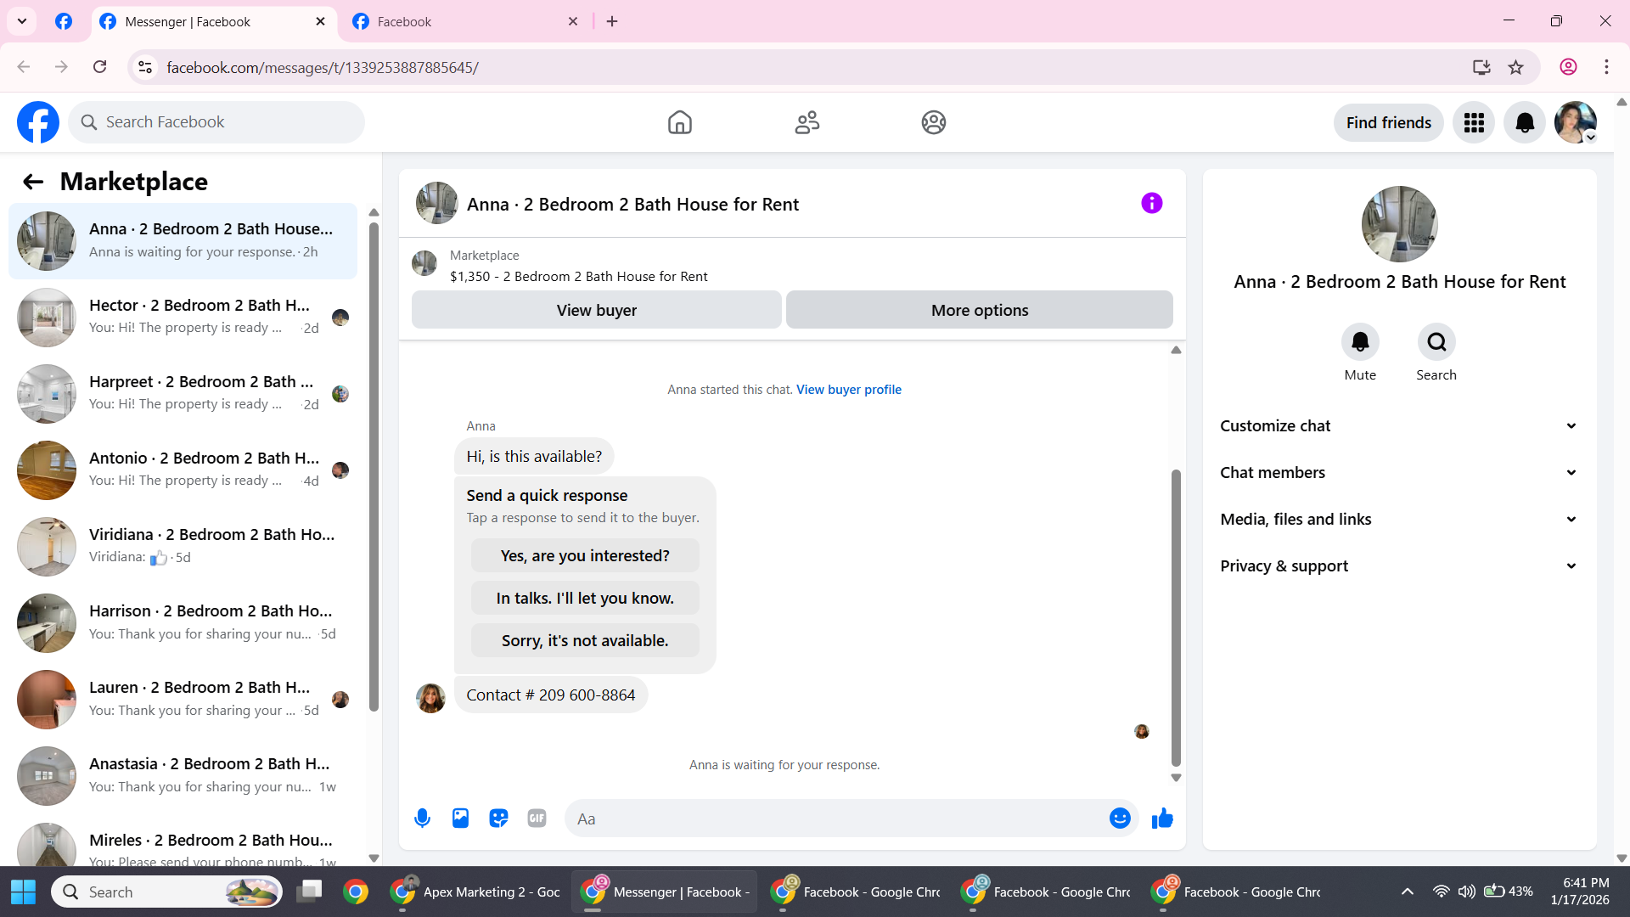Image resolution: width=1630 pixels, height=917 pixels.
Task: Send a thumbs up like
Action: tap(1162, 819)
